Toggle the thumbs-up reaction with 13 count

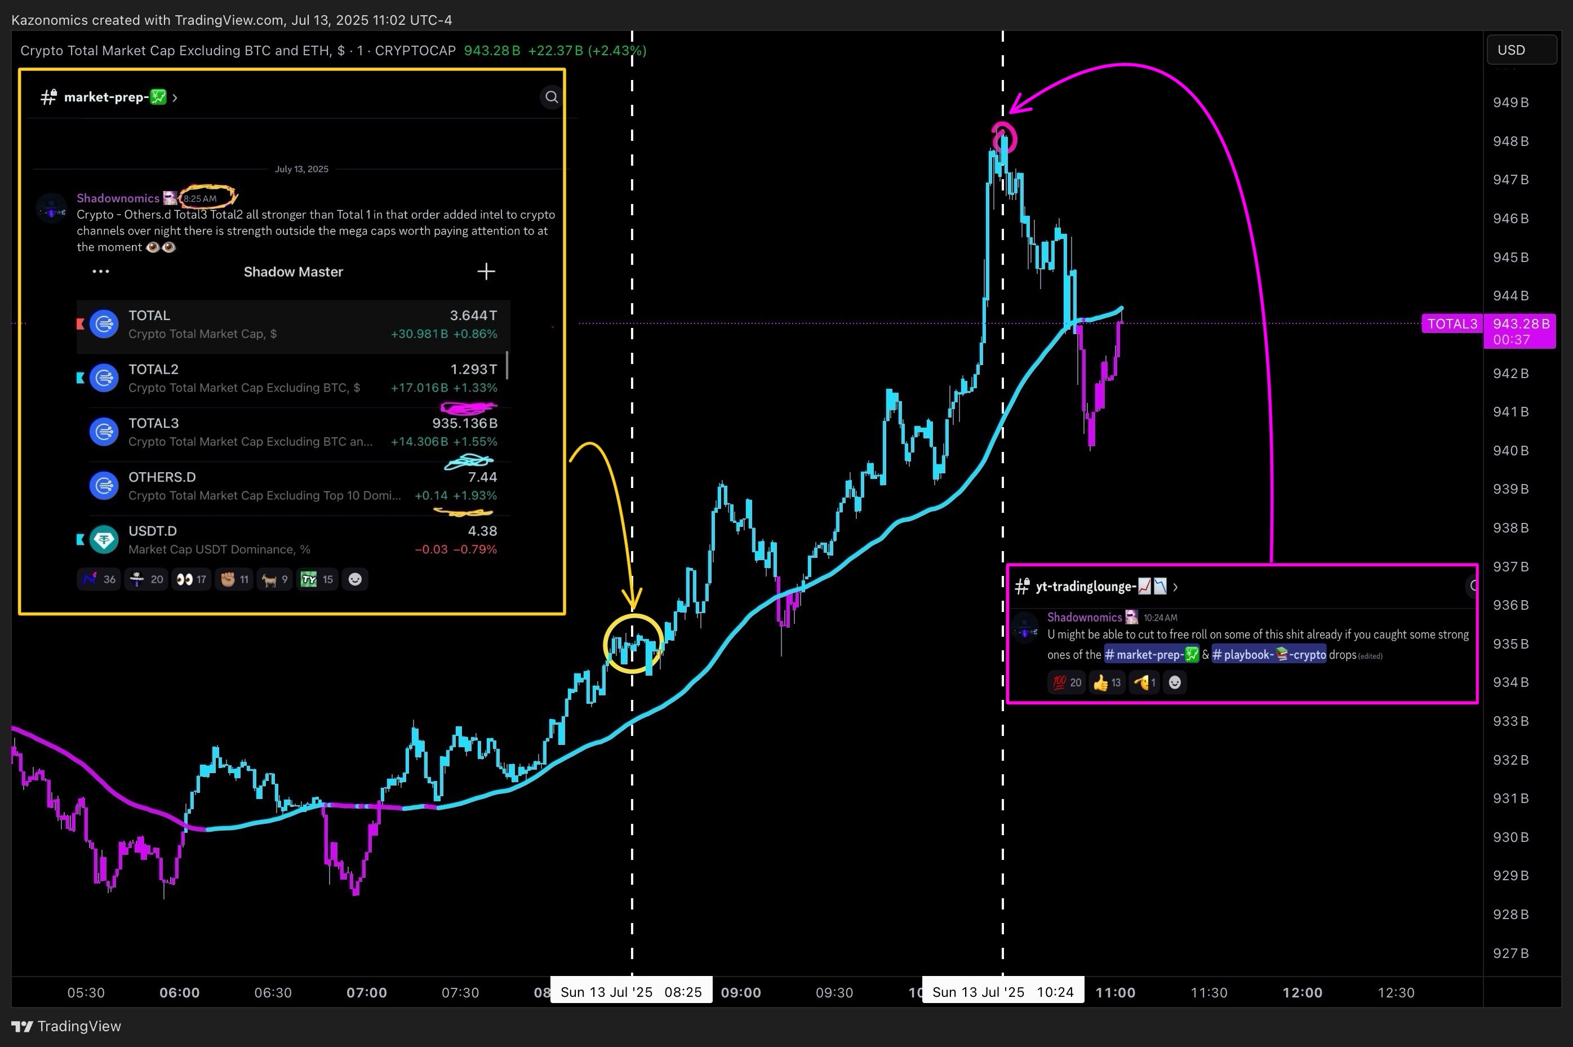pyautogui.click(x=1107, y=682)
